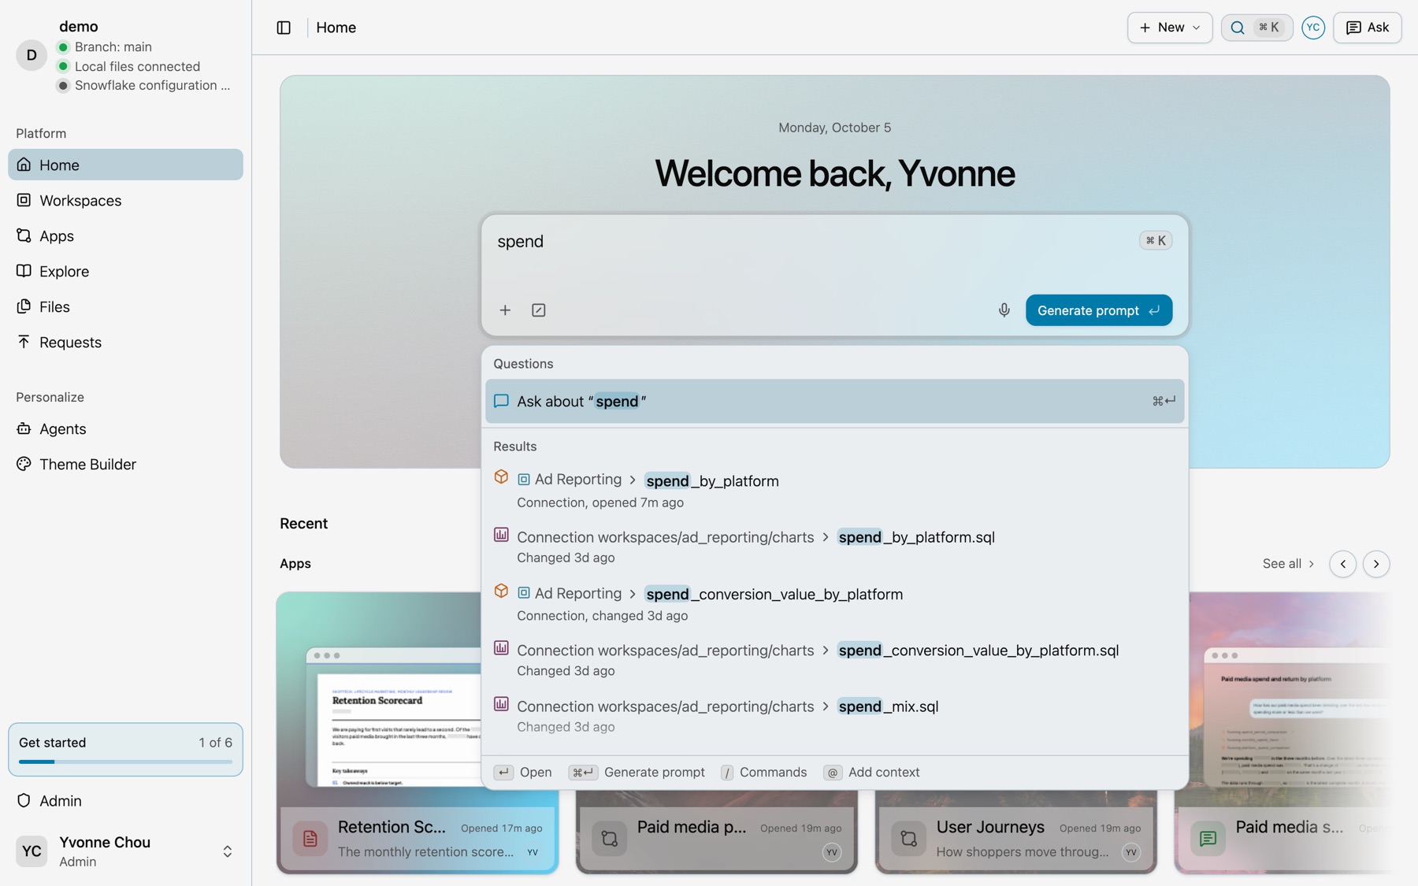
Task: Click the Home house icon
Action: point(24,165)
